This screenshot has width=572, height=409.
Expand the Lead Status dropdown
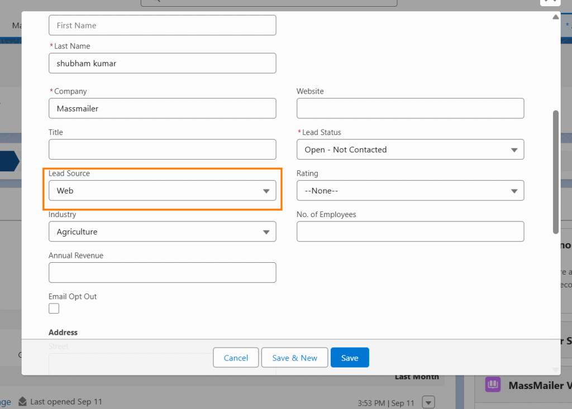tap(410, 150)
